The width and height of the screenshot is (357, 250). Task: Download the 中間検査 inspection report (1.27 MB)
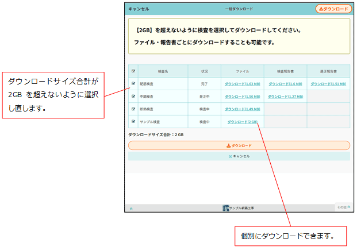coord(285,97)
